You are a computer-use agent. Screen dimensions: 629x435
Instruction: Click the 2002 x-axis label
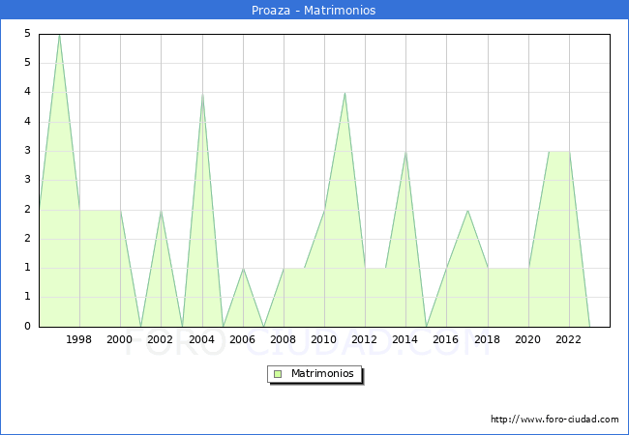(161, 339)
